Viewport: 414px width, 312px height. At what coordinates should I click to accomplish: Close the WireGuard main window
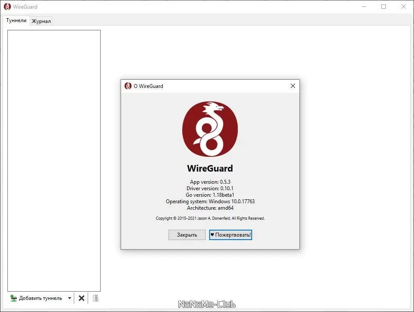point(404,6)
